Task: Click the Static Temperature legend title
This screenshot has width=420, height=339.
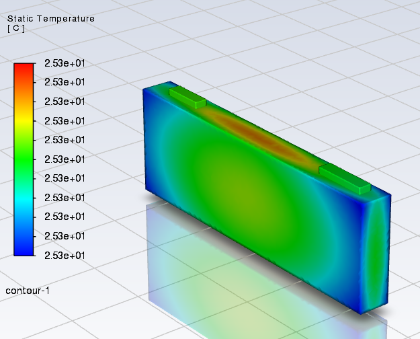Action: coord(51,19)
